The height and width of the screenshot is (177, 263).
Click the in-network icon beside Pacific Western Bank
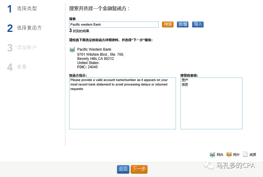[72, 50]
